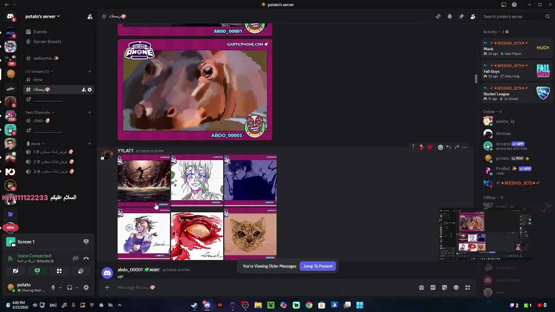This screenshot has width=555, height=312.
Task: Open the emoji picker in message bar
Action: 456,287
